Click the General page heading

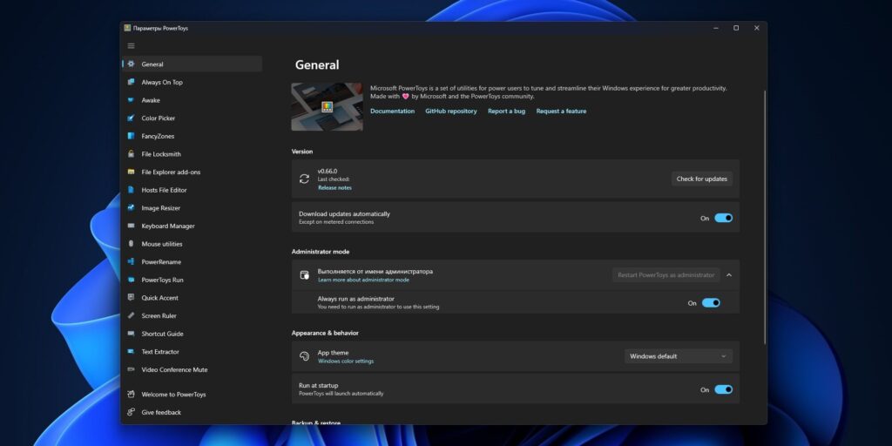click(317, 64)
